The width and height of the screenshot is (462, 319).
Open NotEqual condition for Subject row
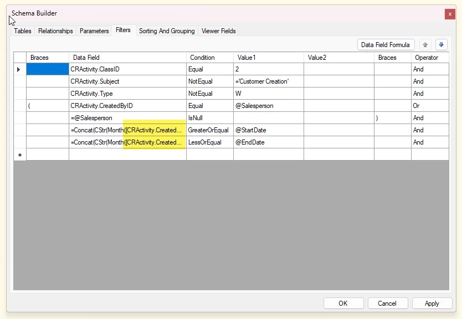[210, 81]
